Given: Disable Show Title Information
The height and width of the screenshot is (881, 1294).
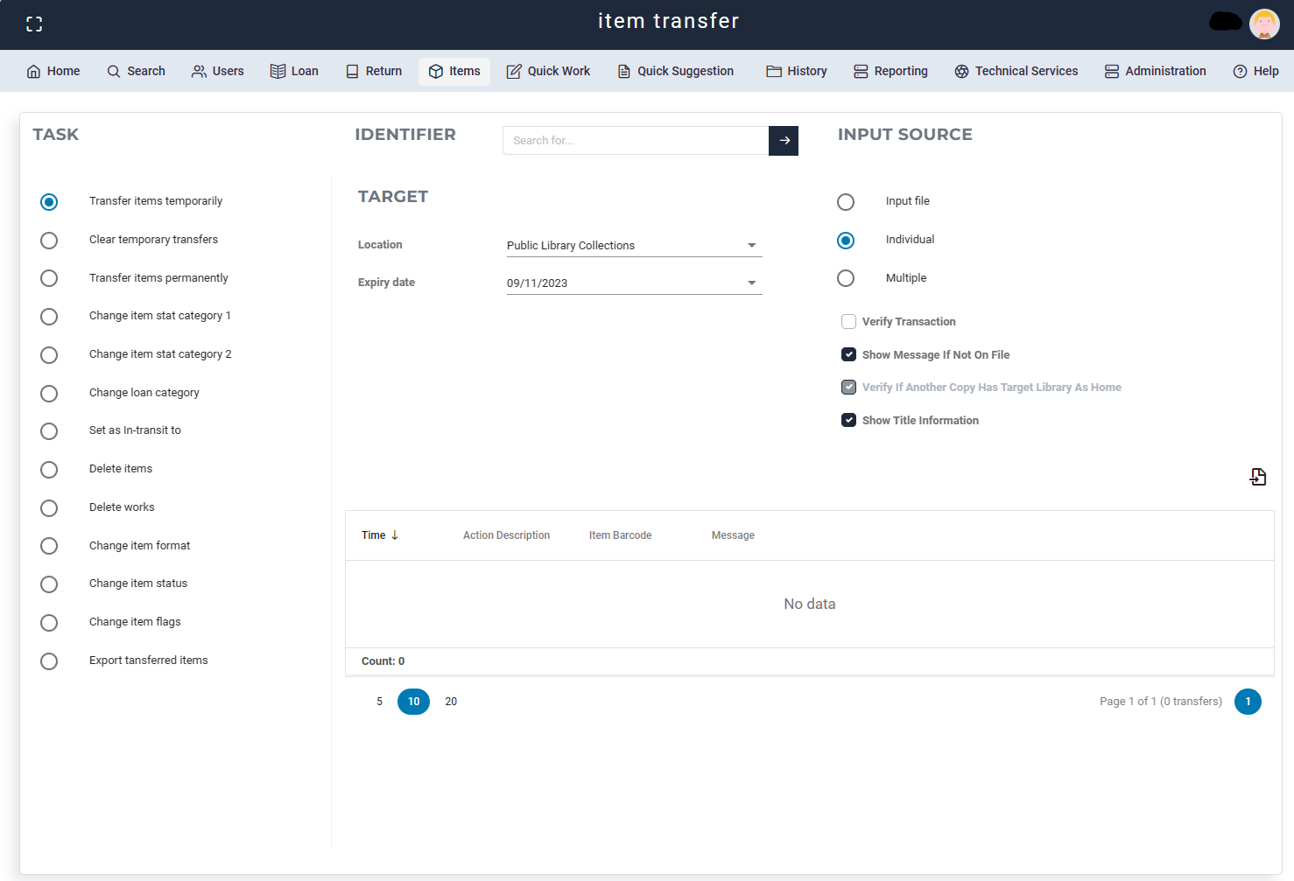Looking at the screenshot, I should (848, 420).
